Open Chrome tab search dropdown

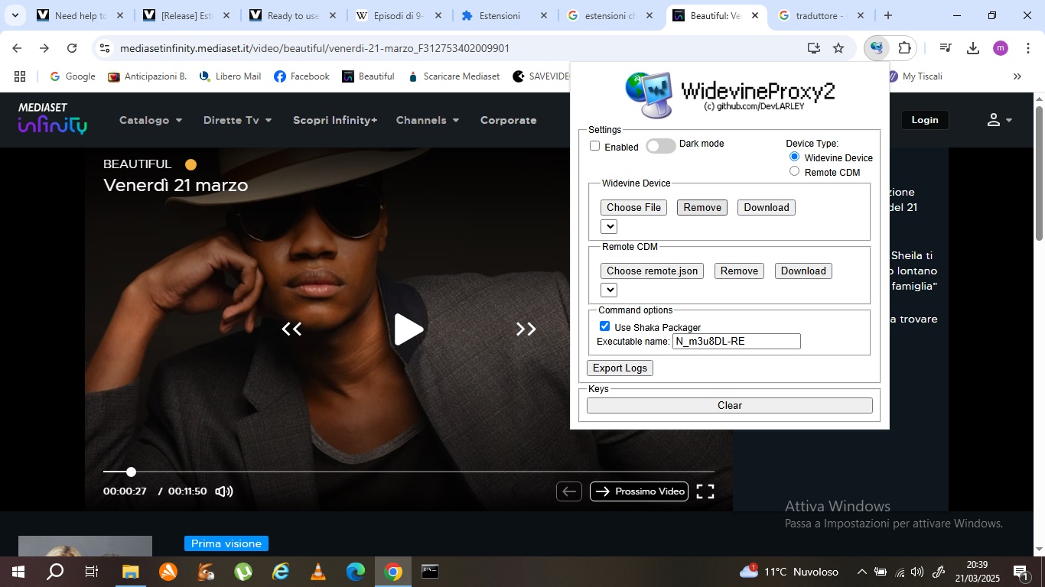pyautogui.click(x=15, y=15)
